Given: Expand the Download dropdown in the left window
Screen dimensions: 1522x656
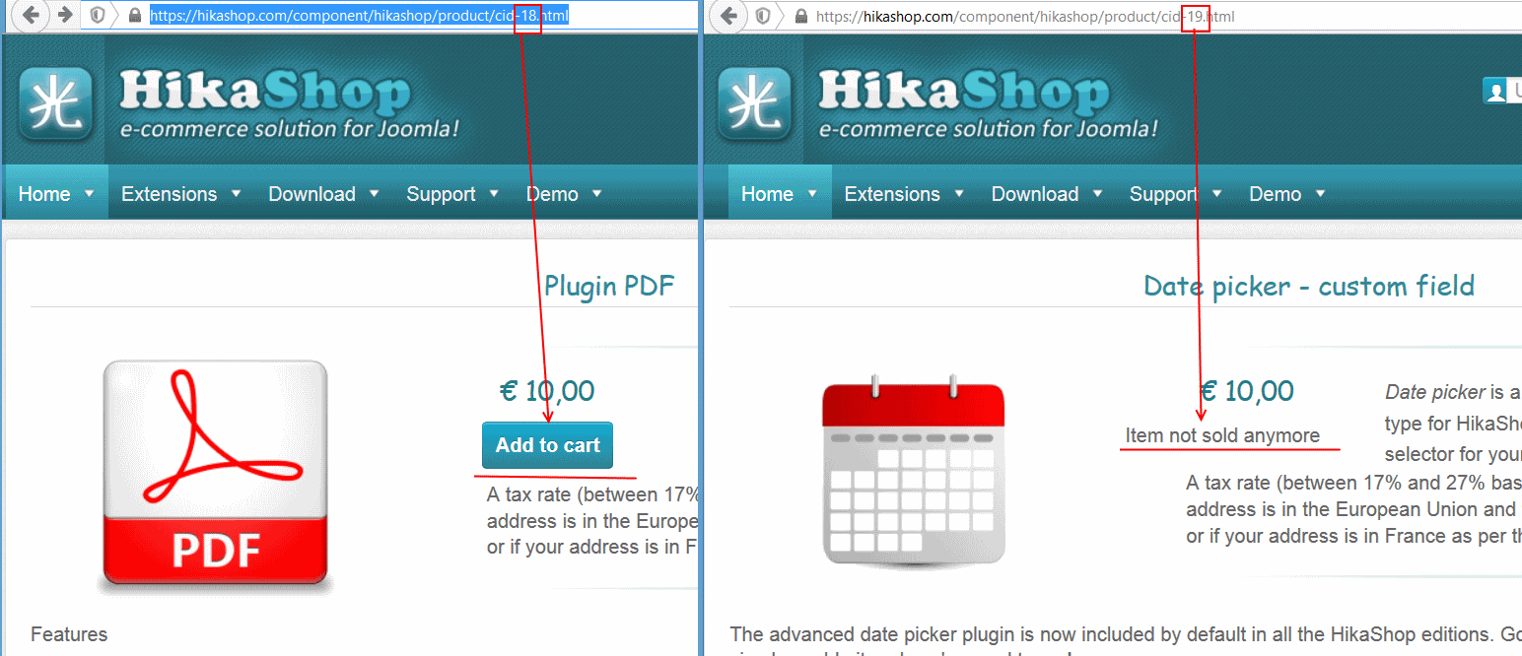Looking at the screenshot, I should (324, 194).
